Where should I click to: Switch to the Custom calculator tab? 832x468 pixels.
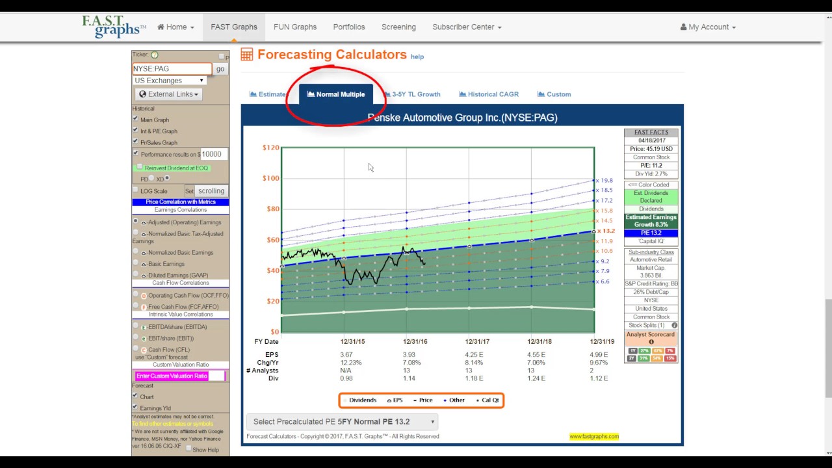(x=554, y=94)
